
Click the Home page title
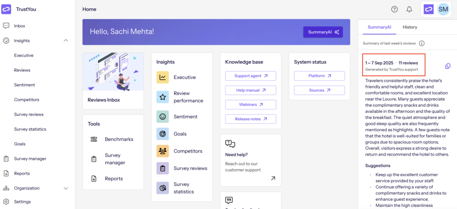click(89, 9)
